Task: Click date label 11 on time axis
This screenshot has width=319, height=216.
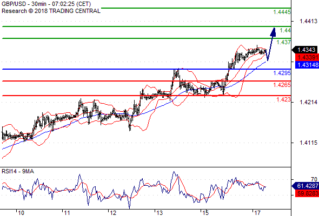Action: pos(67,213)
